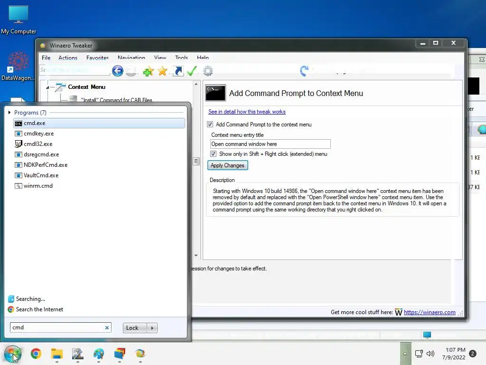Click the green plus Add to Favorites icon

point(148,71)
